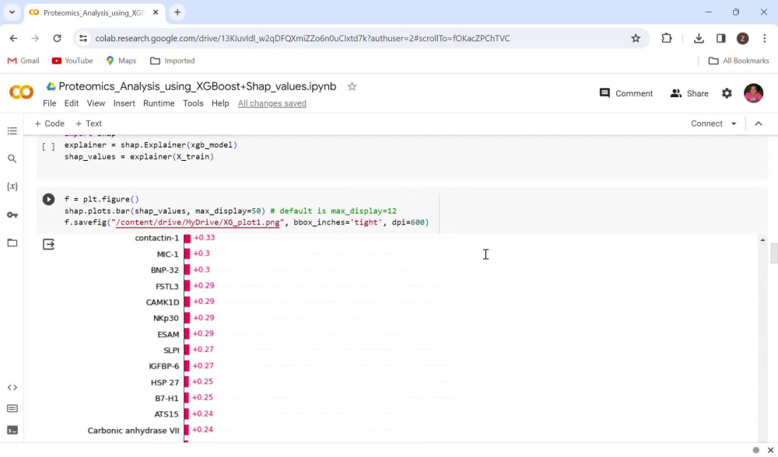Click the +0.33 SHAP value

tap(204, 237)
